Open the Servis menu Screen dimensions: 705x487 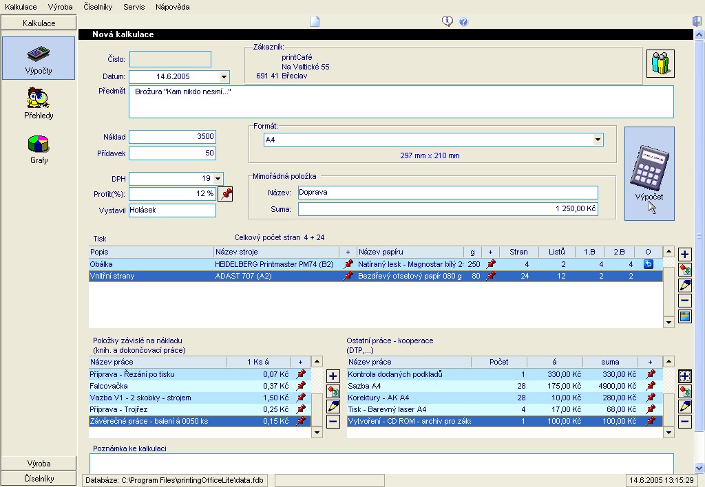coord(134,7)
